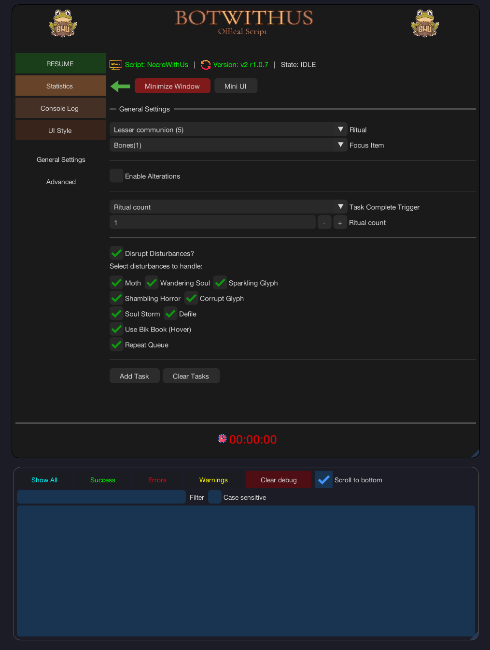
Task: Open the Task Complete Trigger dropdown
Action: tap(228, 207)
